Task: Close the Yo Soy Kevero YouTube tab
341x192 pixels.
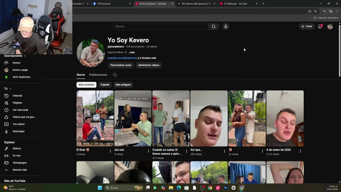Action: click(172, 4)
